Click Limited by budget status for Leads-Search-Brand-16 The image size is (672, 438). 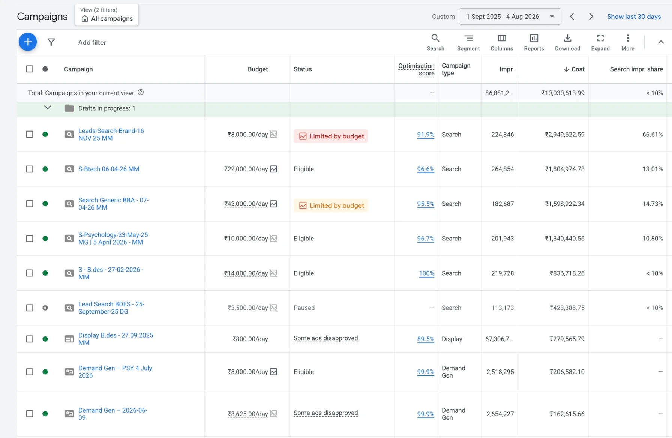click(x=331, y=136)
